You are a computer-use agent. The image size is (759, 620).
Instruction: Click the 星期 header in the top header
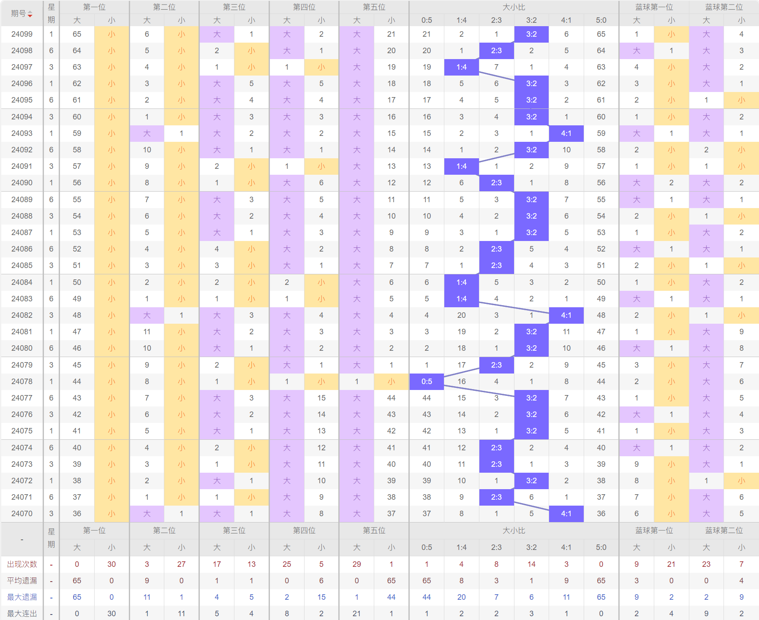tap(51, 14)
